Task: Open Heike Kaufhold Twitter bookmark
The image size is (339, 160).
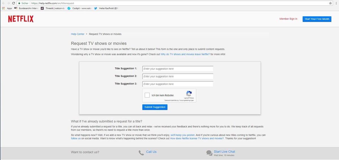Action: point(106,8)
